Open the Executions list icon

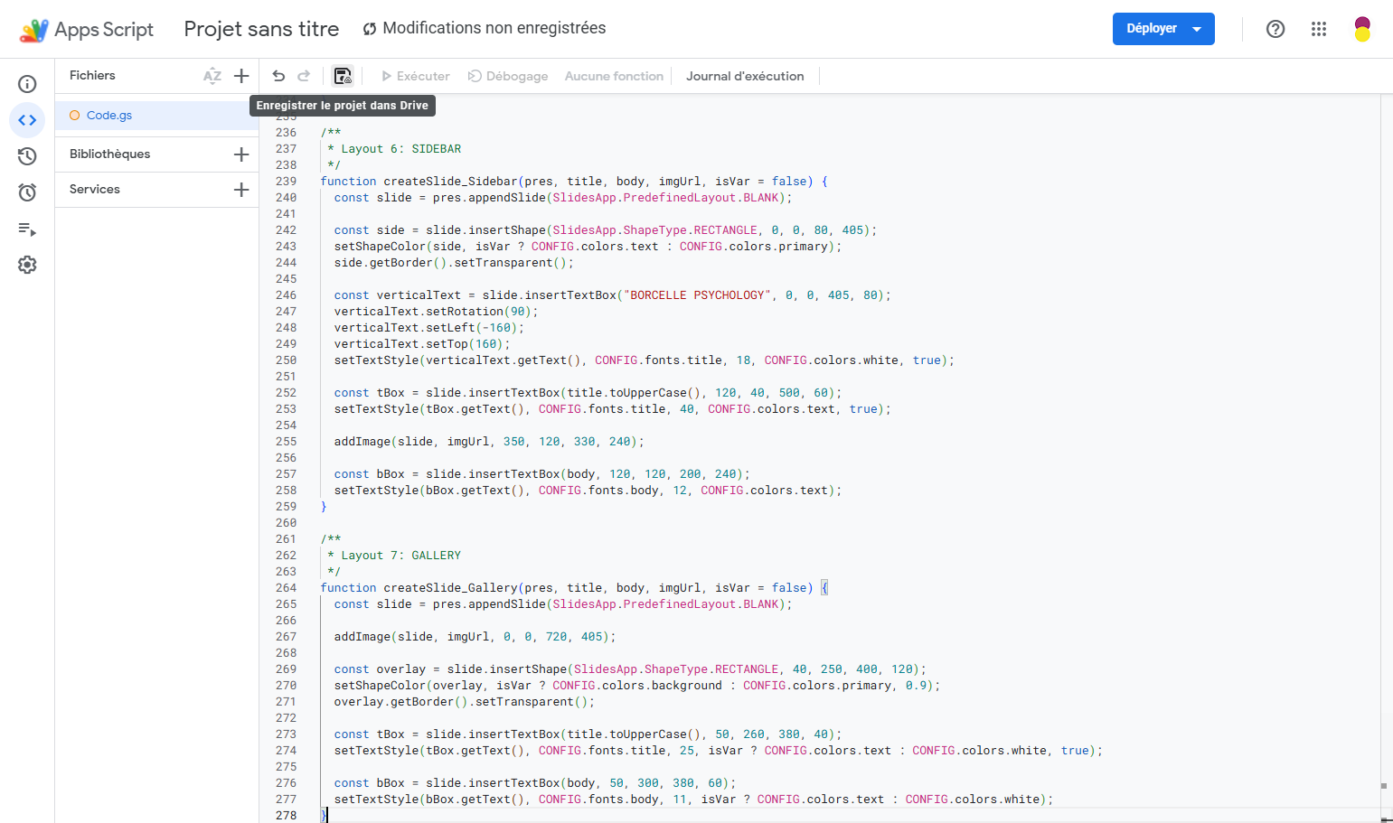27,229
